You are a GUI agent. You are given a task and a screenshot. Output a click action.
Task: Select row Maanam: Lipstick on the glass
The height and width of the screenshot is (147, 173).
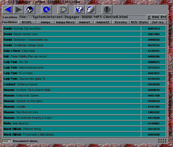(72, 101)
